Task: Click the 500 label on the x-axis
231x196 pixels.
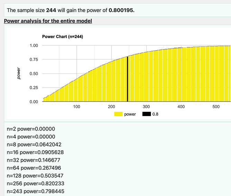Action: pos(216,107)
